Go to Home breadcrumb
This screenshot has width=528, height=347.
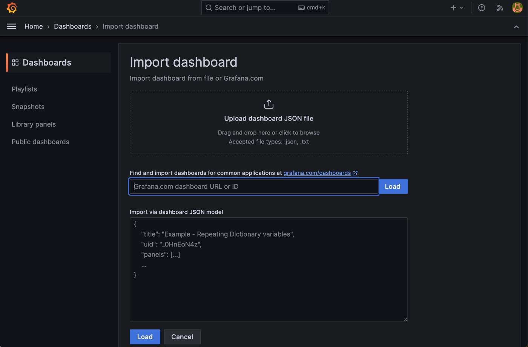34,26
